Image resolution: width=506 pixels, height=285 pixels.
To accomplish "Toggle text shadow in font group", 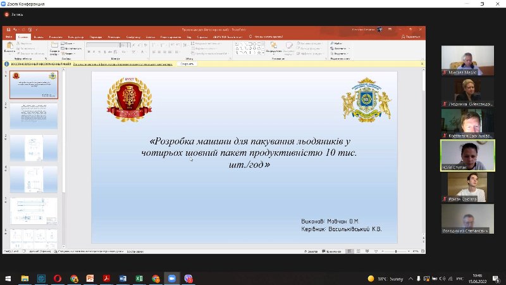I will coord(104,52).
